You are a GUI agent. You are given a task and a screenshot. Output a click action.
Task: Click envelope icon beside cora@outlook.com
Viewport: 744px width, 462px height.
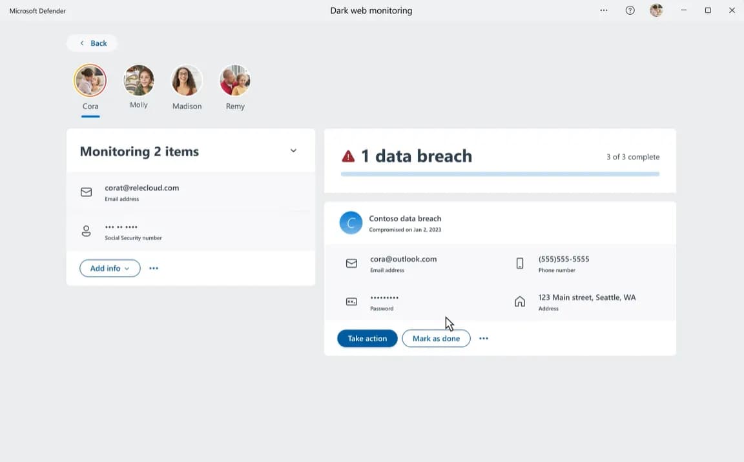[351, 263]
